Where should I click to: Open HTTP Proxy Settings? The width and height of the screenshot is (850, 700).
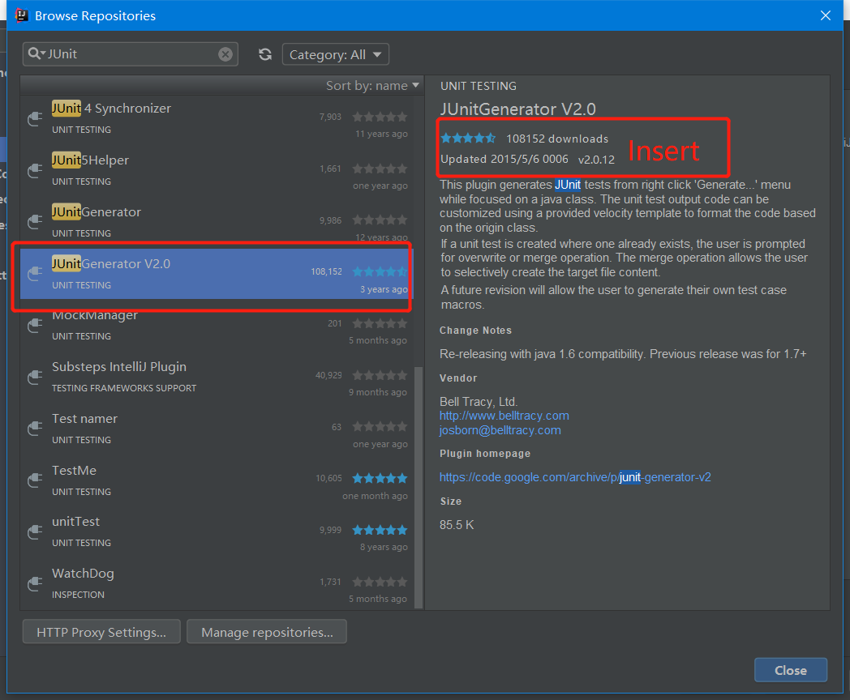click(101, 632)
